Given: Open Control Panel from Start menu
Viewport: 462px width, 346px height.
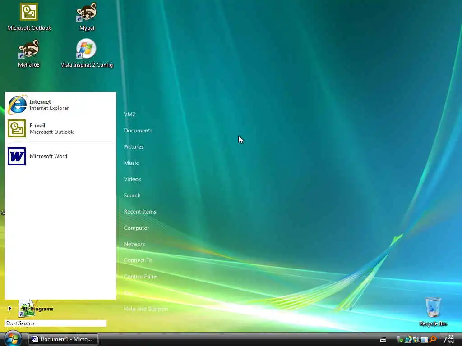Looking at the screenshot, I should point(141,276).
